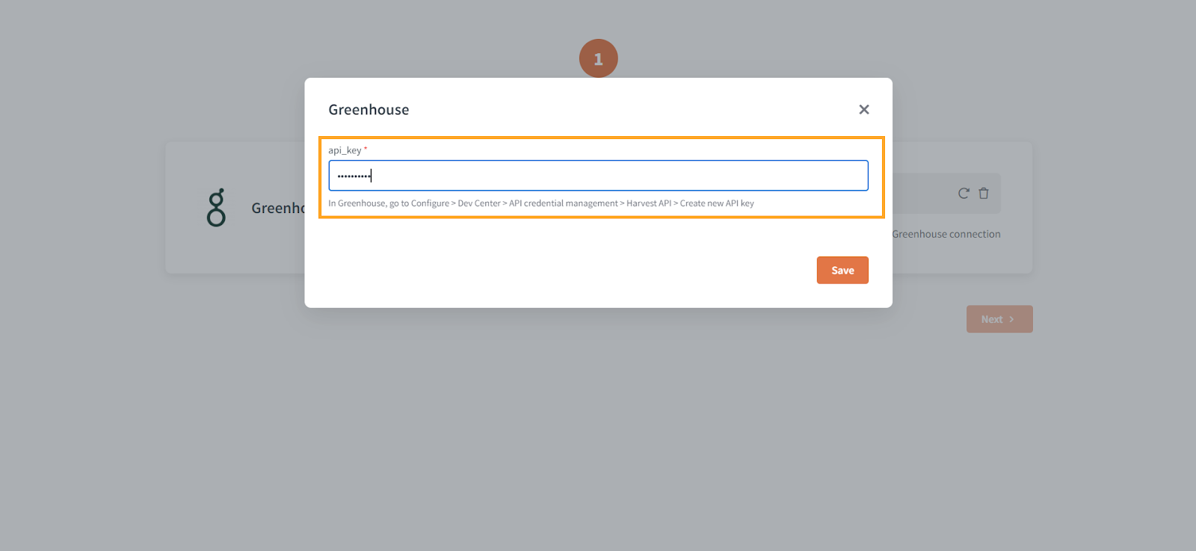Viewport: 1196px width, 551px height.
Task: Click the chevron arrow inside Next
Action: coord(1011,319)
